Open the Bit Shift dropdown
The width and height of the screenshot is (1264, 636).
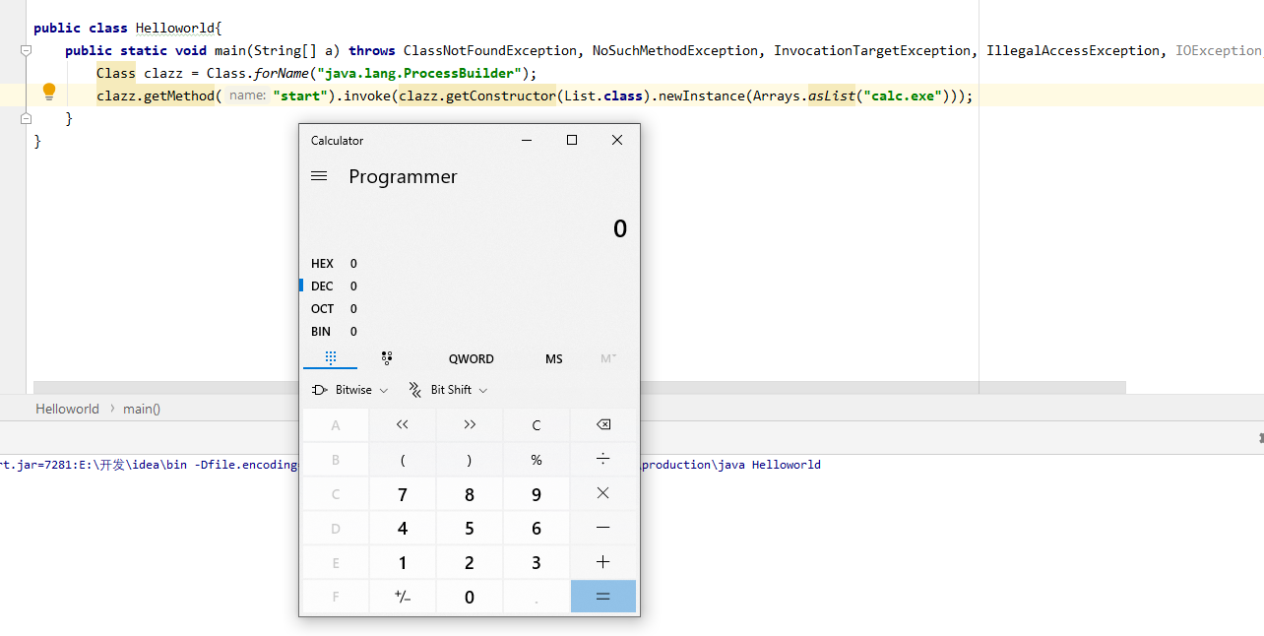click(448, 390)
